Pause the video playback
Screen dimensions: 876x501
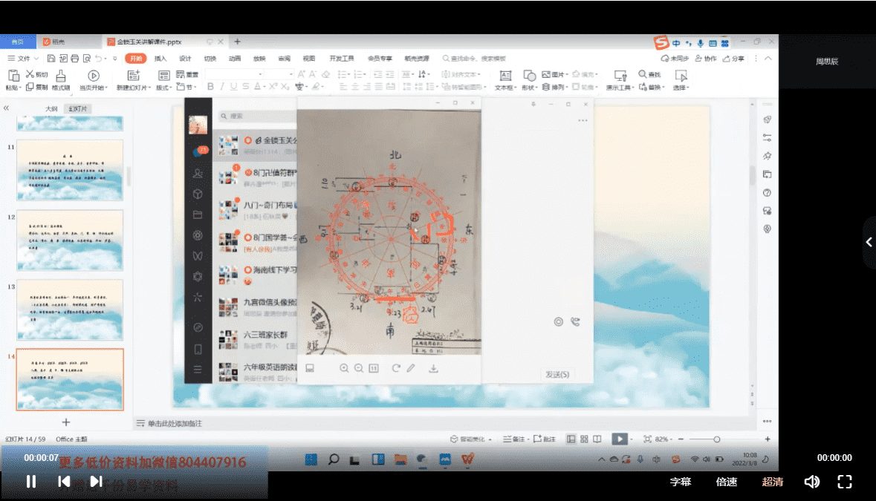tap(31, 482)
